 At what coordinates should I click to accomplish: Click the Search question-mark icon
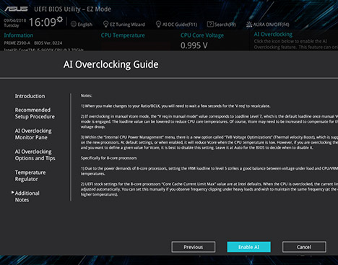click(210, 24)
